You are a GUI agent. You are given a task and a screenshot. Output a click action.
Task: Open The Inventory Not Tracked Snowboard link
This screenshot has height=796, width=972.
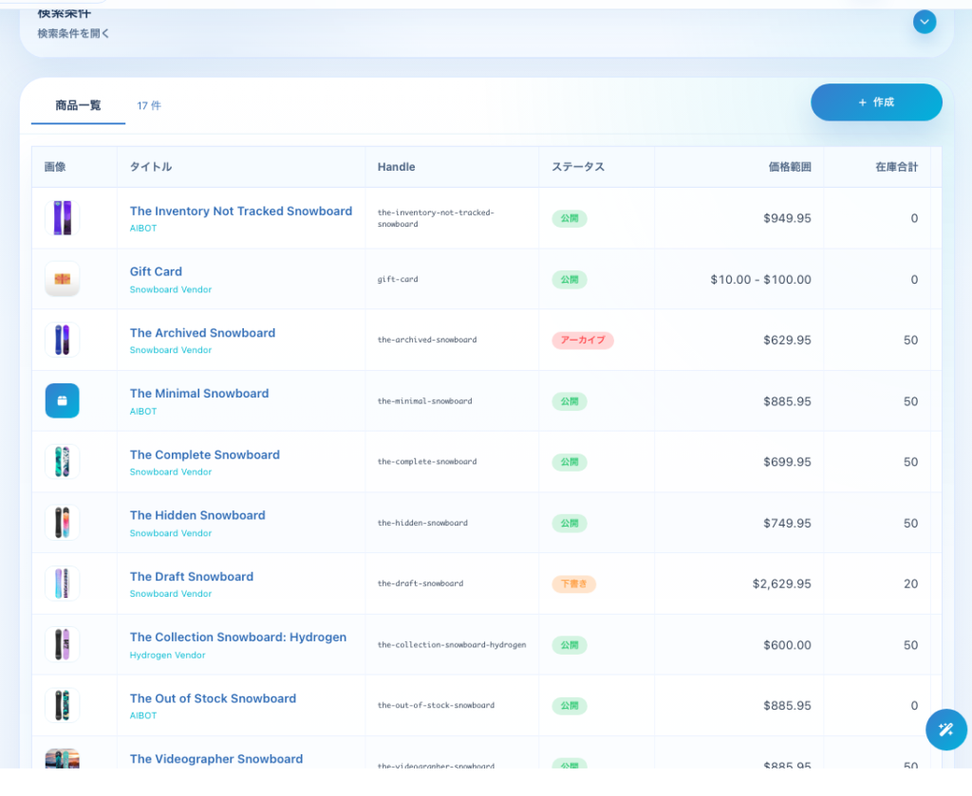pyautogui.click(x=240, y=212)
